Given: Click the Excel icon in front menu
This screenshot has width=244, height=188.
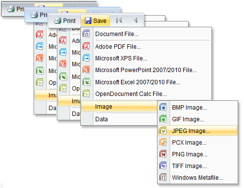Looking at the screenshot, I should [x=86, y=82].
